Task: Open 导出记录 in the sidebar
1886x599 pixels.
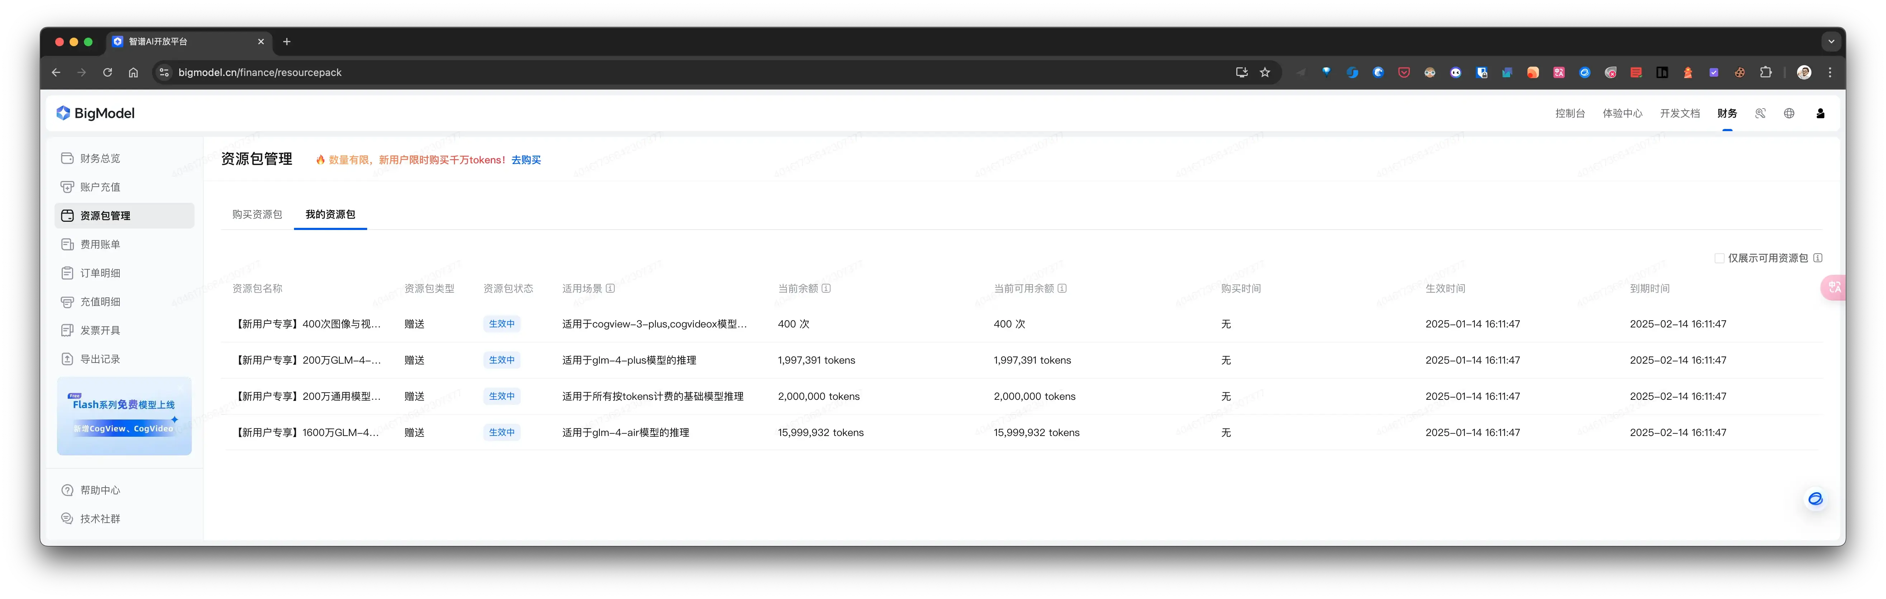Action: pos(100,359)
